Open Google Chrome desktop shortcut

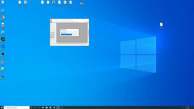click(x=3, y=18)
